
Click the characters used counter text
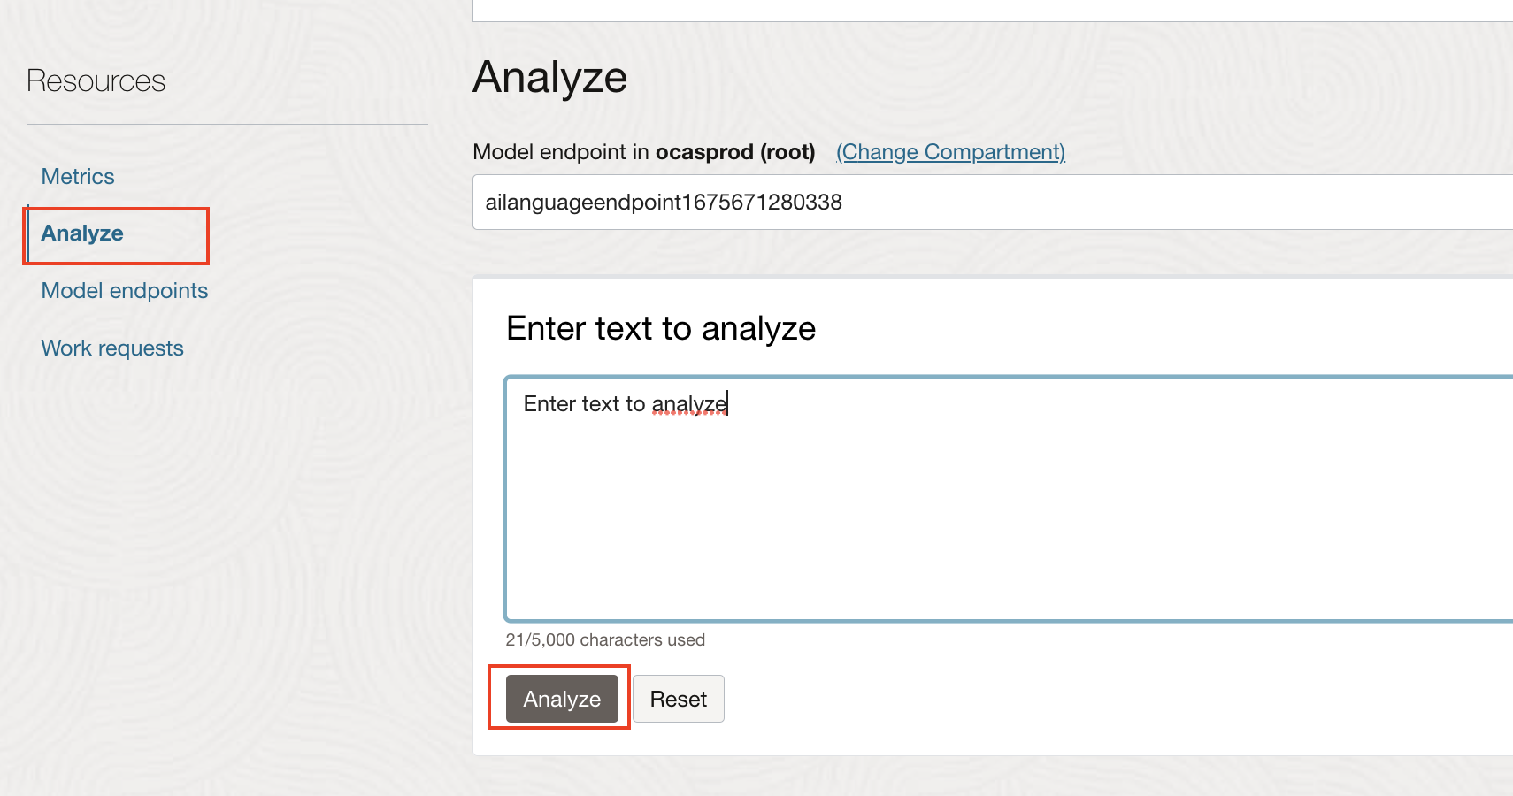(x=605, y=639)
